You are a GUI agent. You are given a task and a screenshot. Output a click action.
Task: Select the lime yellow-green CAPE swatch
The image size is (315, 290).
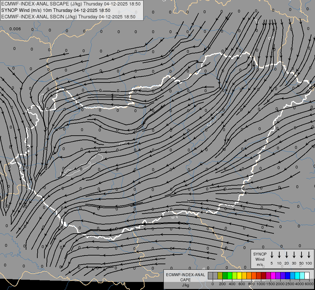pyautogui.click(x=235, y=275)
